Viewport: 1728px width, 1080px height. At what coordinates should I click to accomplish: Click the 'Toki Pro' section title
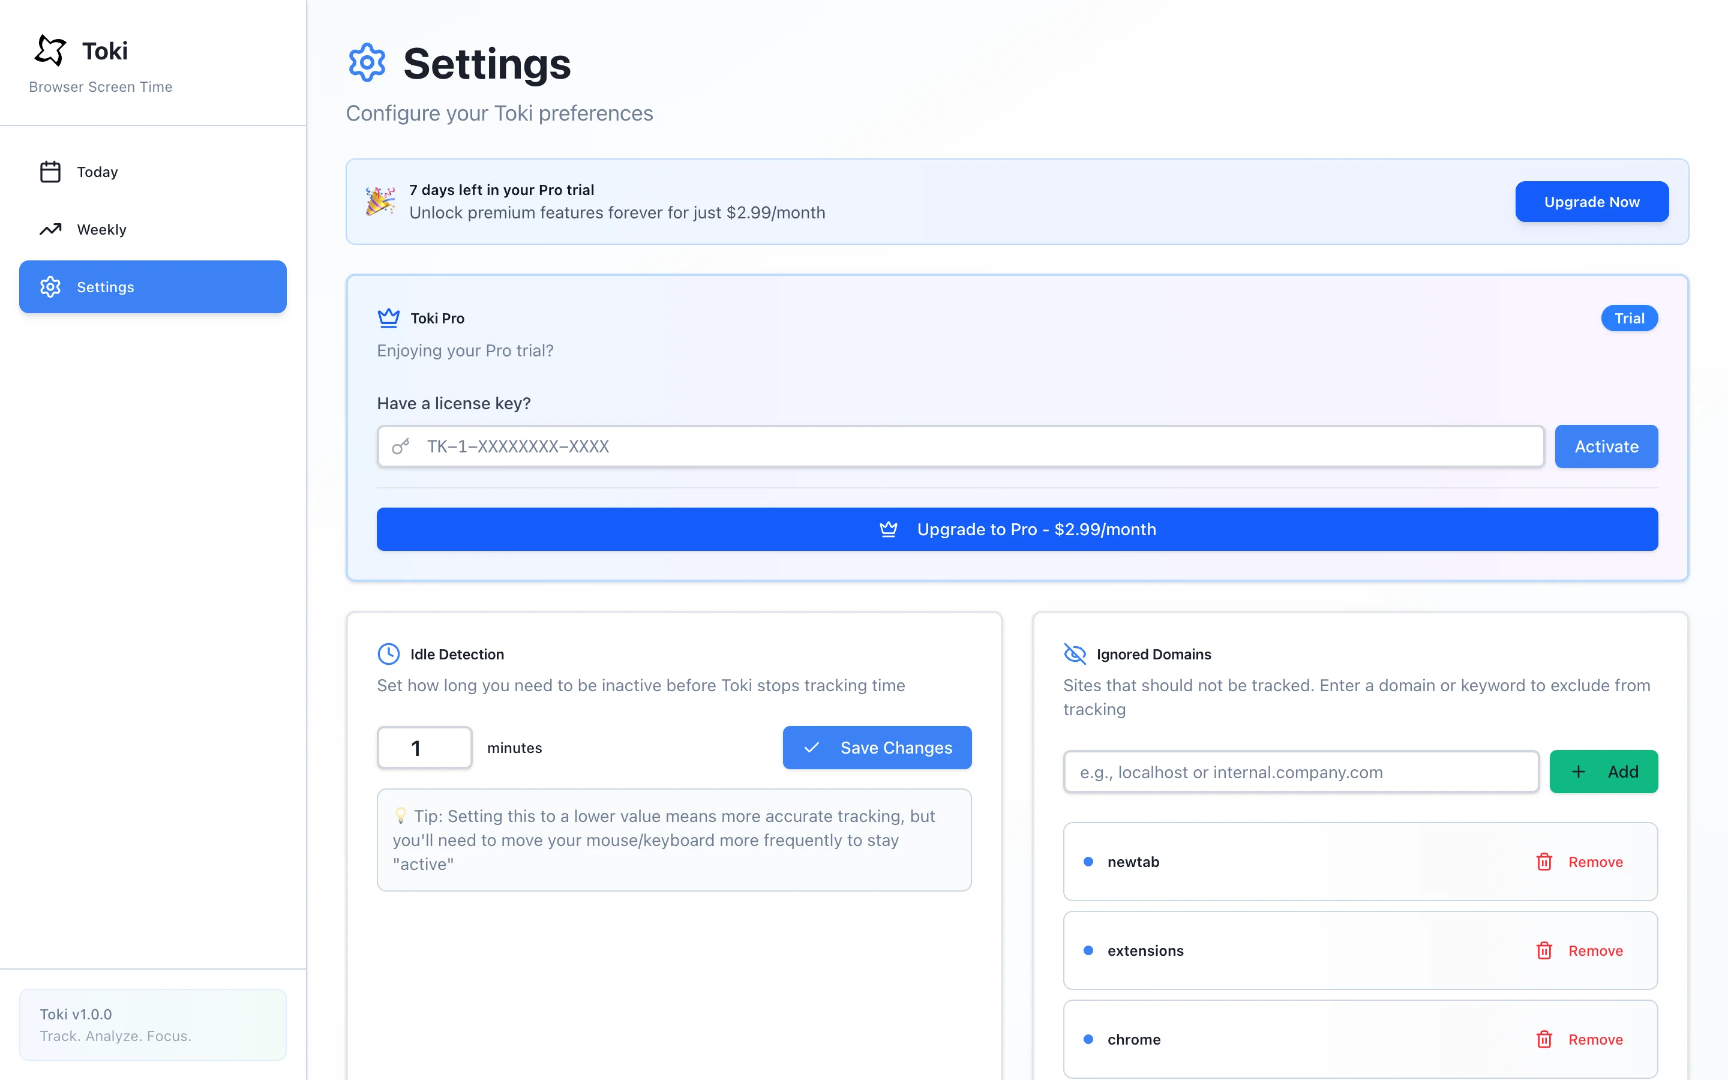coord(437,318)
